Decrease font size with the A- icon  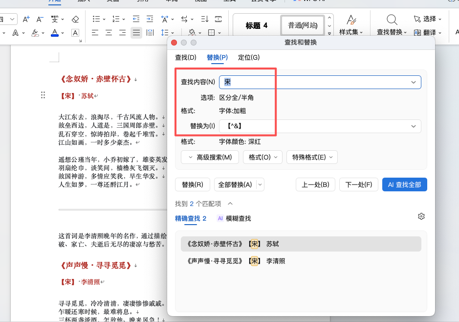coord(40,19)
